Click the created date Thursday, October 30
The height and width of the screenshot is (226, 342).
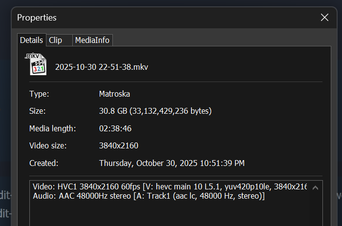click(171, 163)
